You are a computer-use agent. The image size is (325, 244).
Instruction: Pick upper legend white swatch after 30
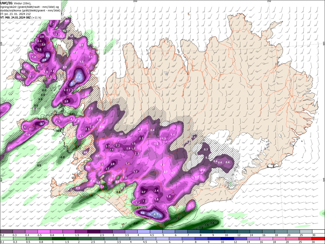[x=318, y=232]
